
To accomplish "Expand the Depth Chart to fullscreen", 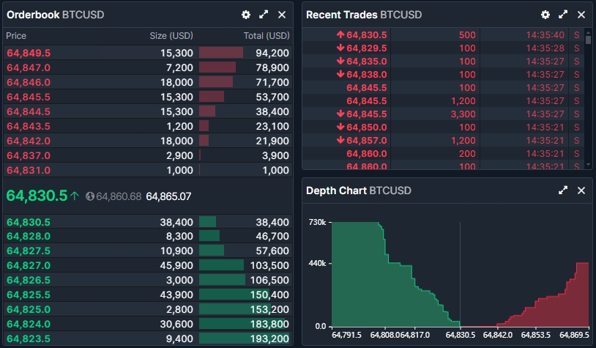I will click(563, 190).
